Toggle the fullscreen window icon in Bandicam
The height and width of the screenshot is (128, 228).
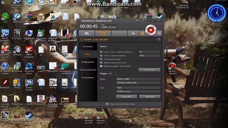pos(159,39)
